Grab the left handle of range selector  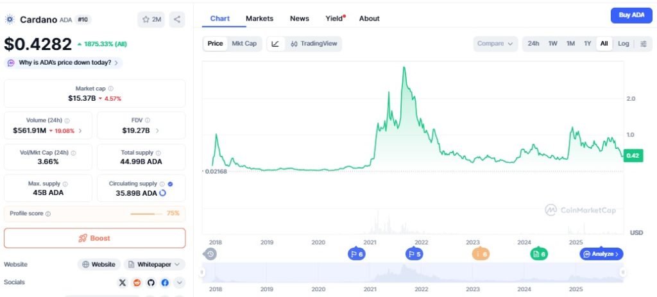(202, 272)
